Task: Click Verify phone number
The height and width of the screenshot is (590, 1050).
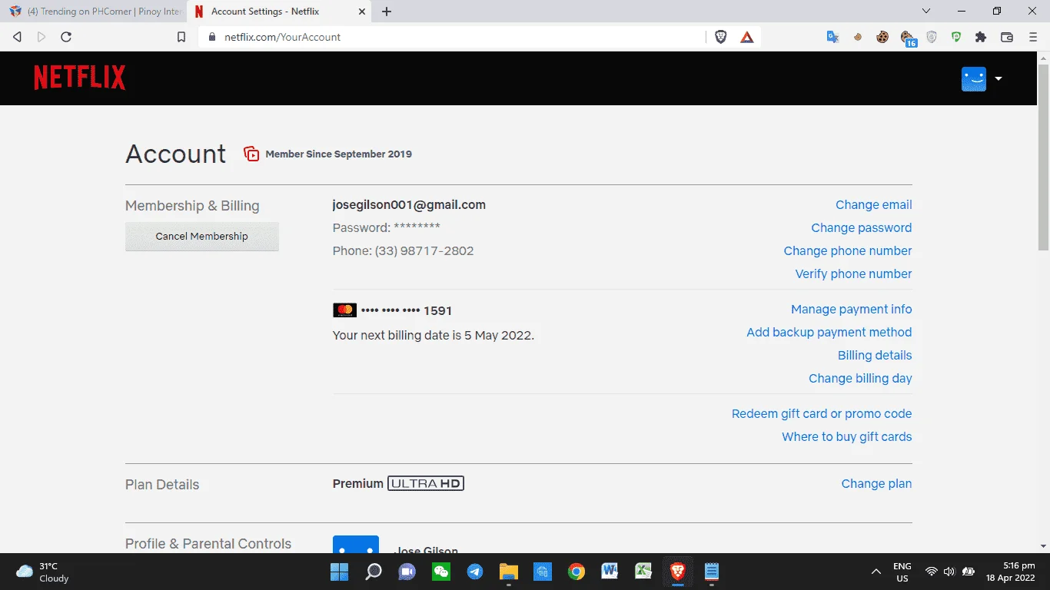Action: [x=853, y=274]
